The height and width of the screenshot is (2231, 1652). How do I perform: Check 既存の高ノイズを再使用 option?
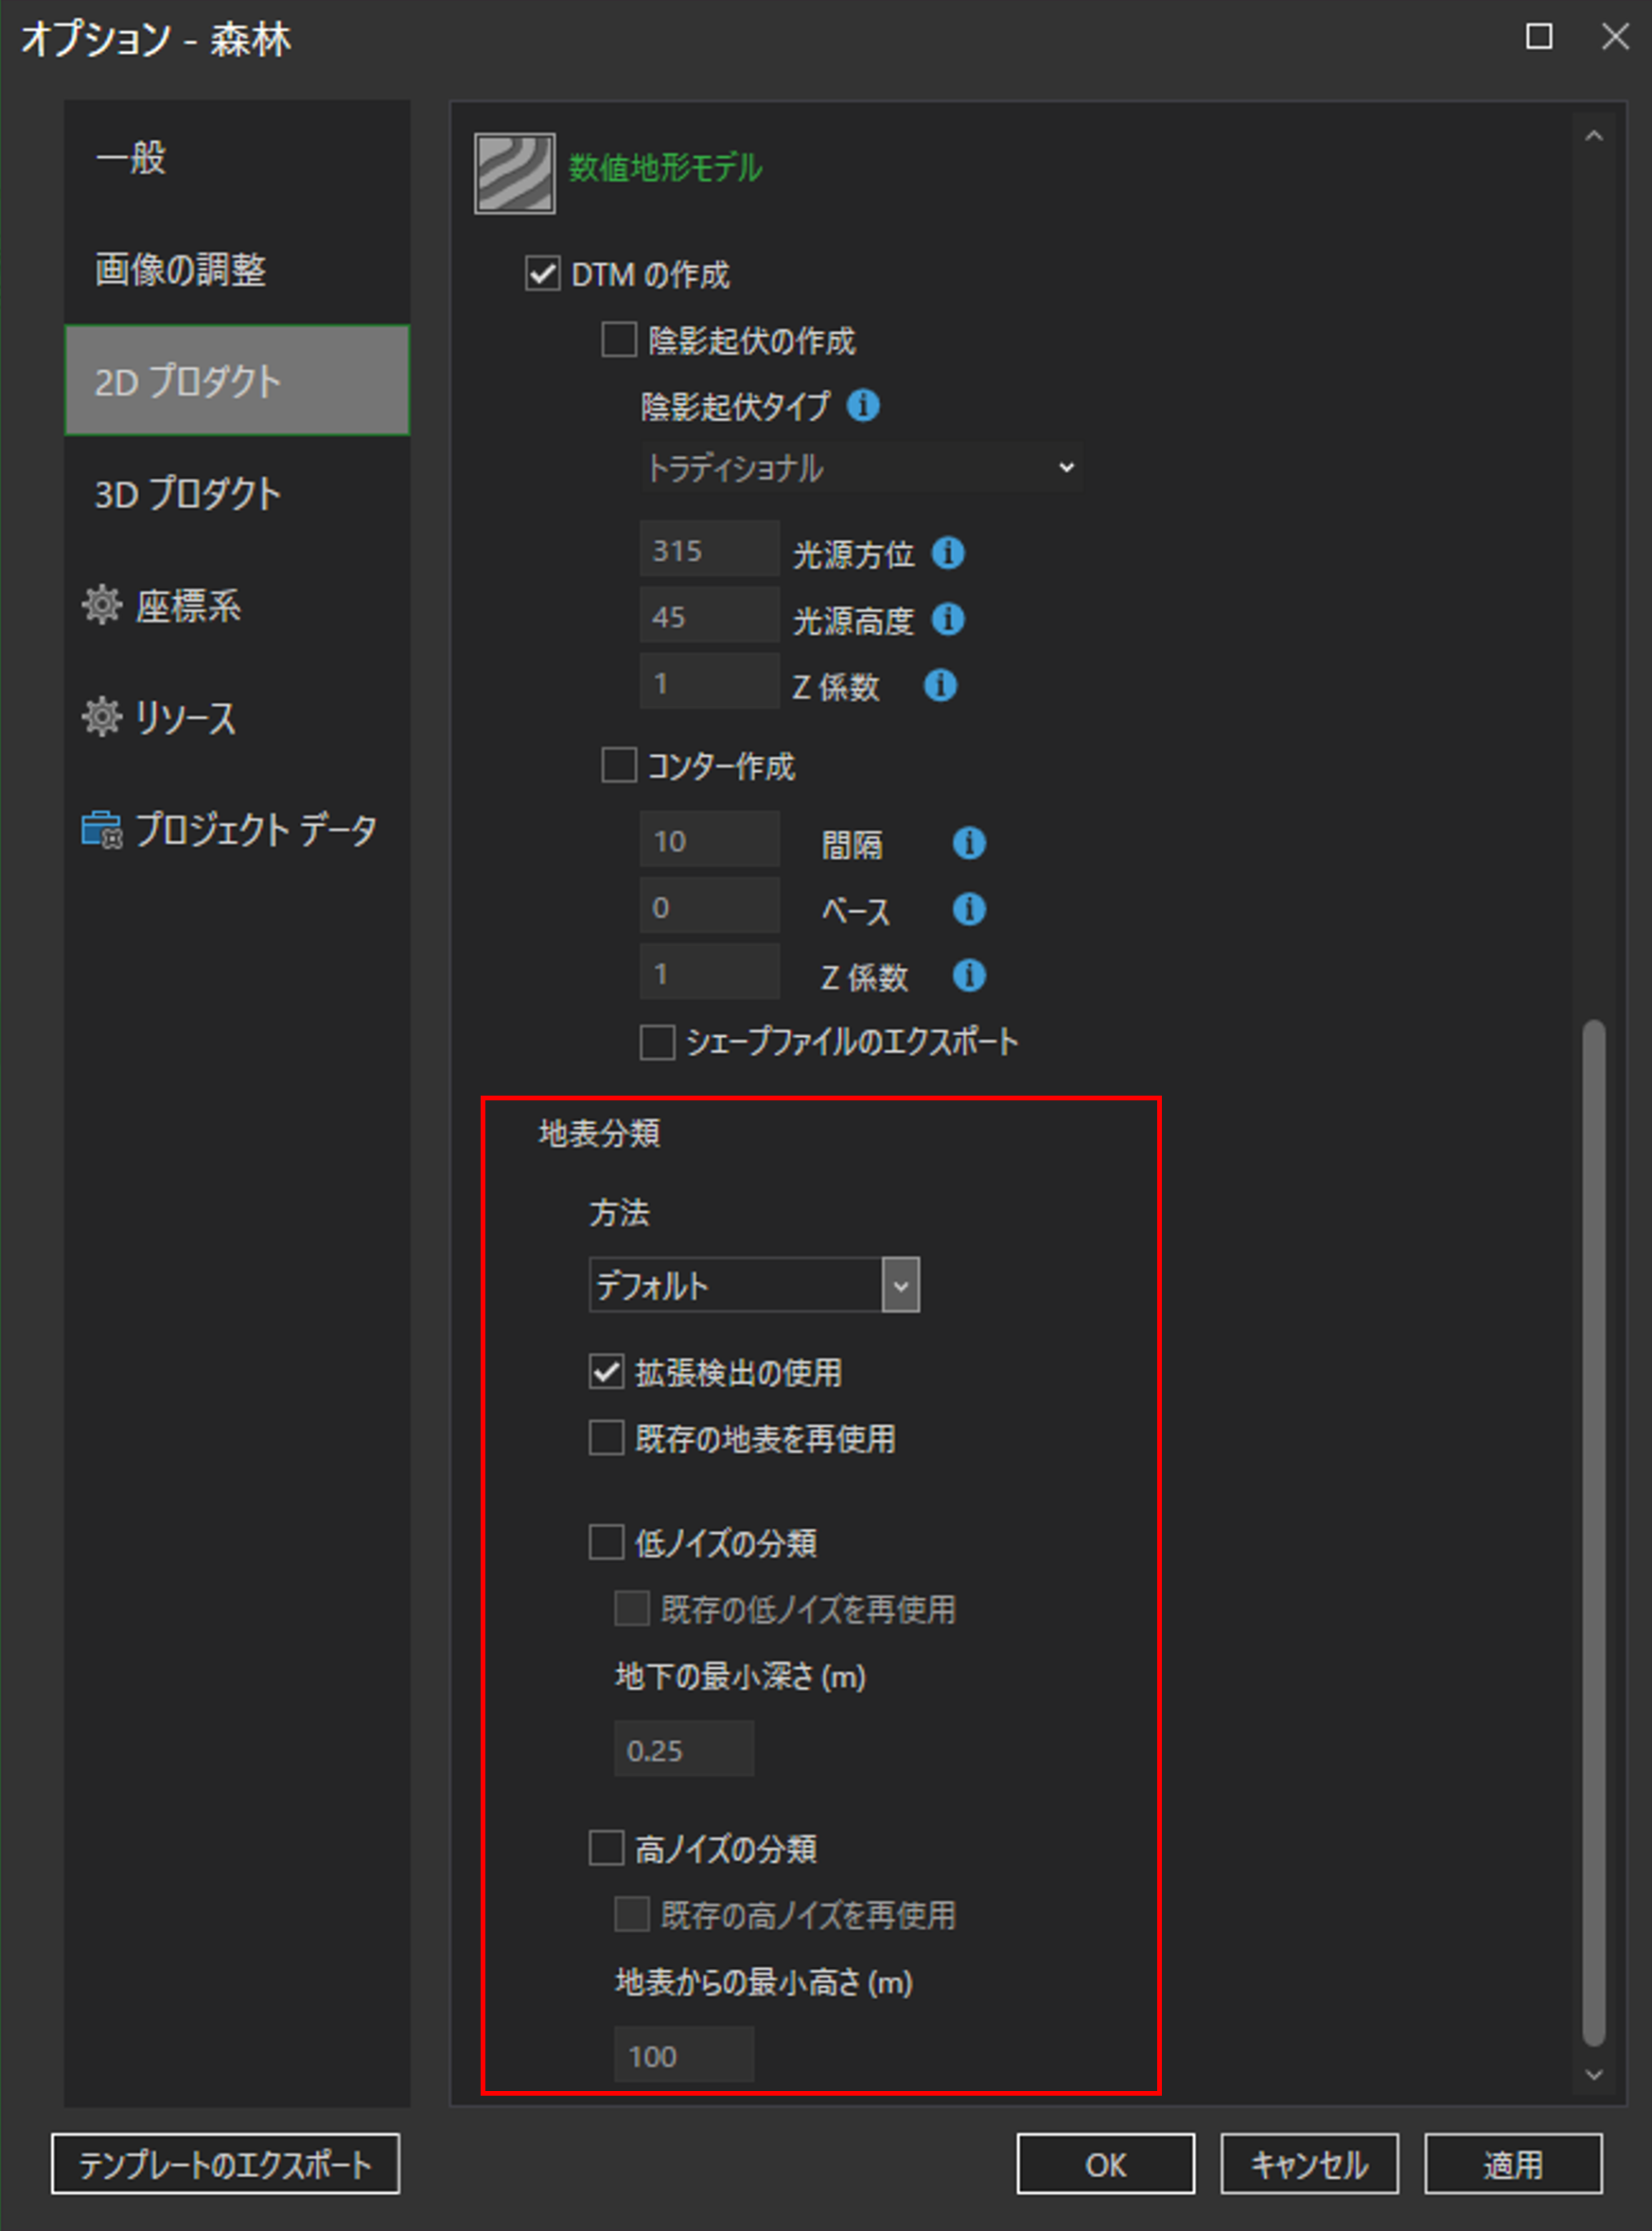[631, 1915]
